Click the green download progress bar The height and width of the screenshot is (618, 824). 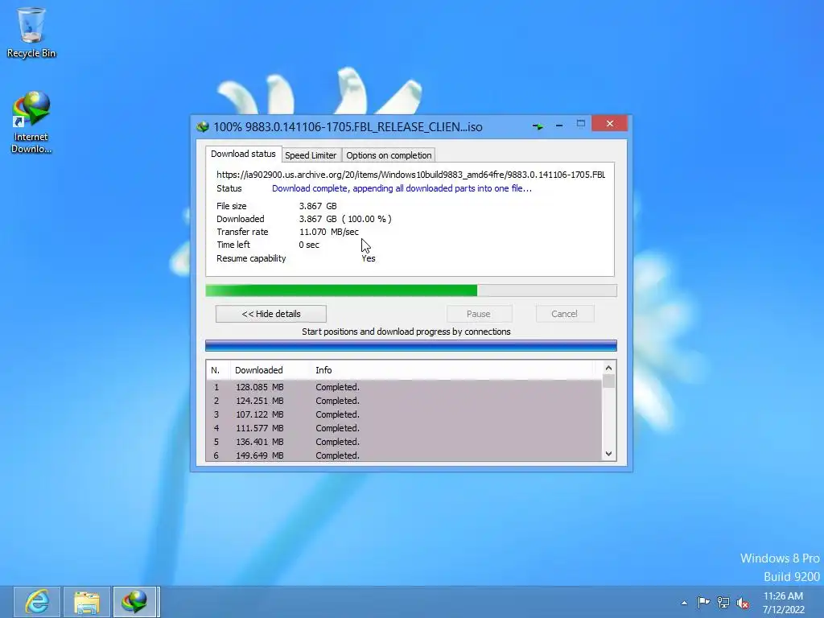(411, 290)
